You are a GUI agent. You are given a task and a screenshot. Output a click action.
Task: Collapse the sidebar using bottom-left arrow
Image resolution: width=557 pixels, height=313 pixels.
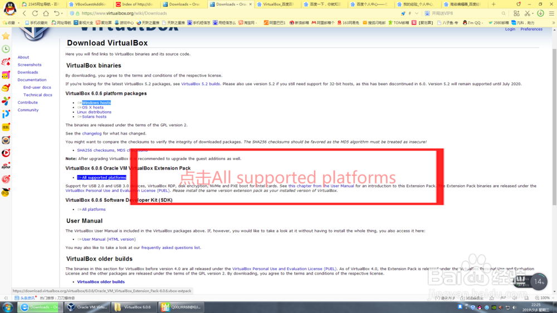[6, 298]
